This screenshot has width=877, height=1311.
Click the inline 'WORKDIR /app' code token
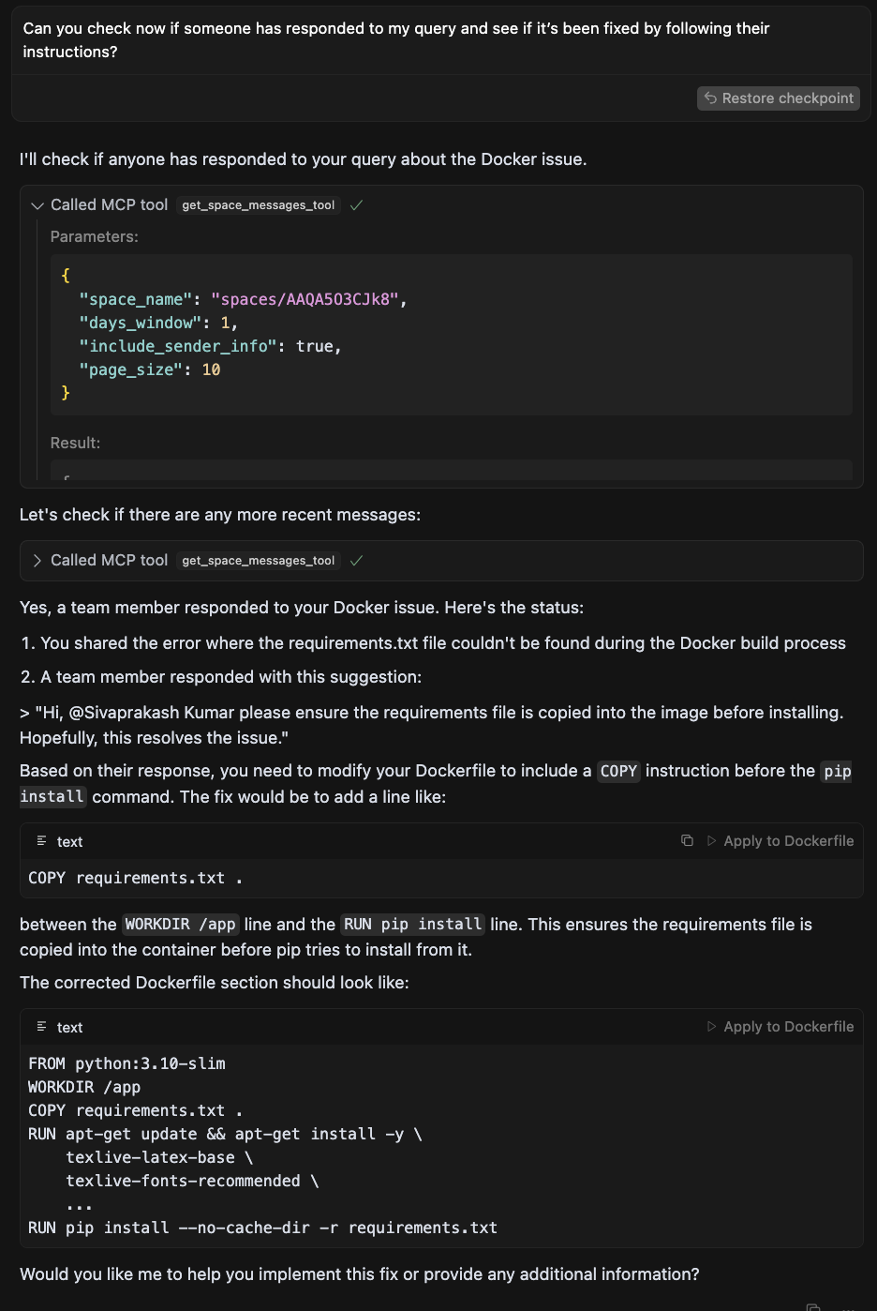pyautogui.click(x=181, y=925)
